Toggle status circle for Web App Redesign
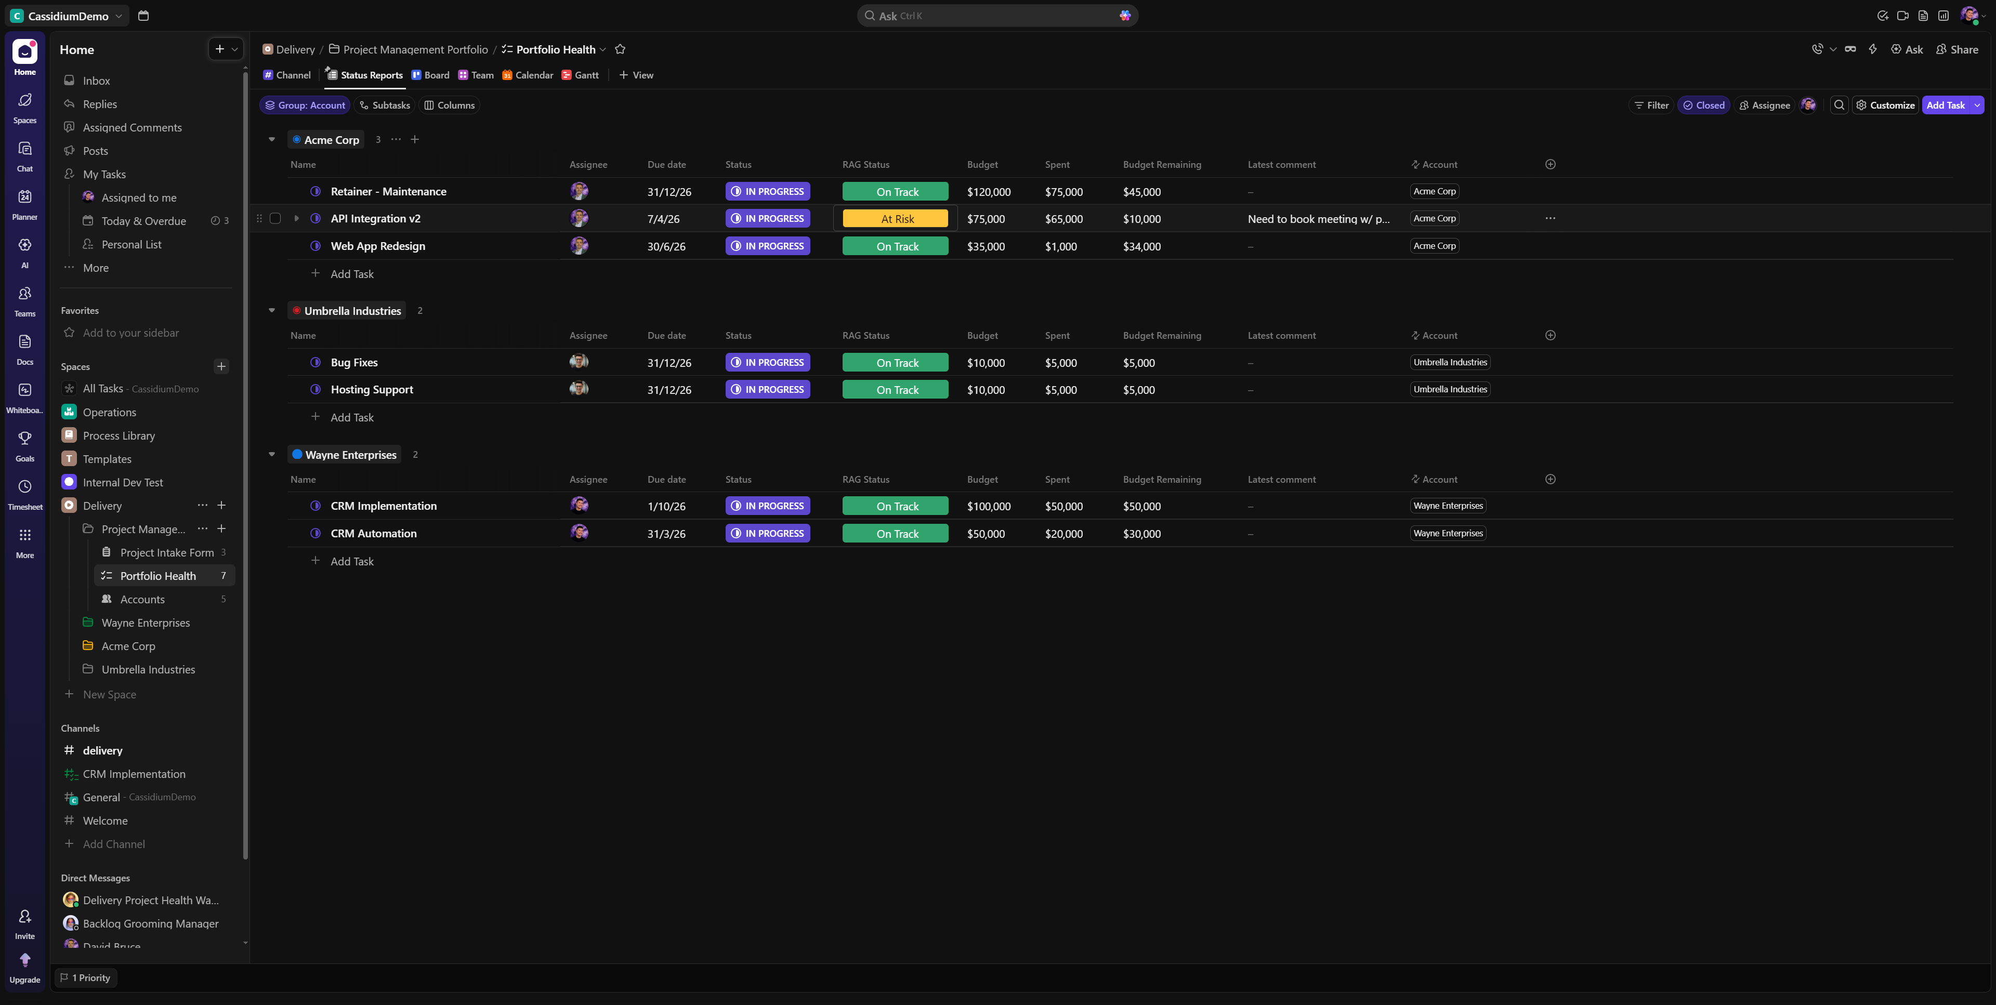The image size is (1996, 1005). pyautogui.click(x=316, y=246)
